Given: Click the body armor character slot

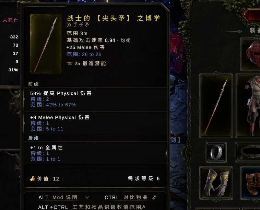Looking at the screenshot, I should click(248, 106).
